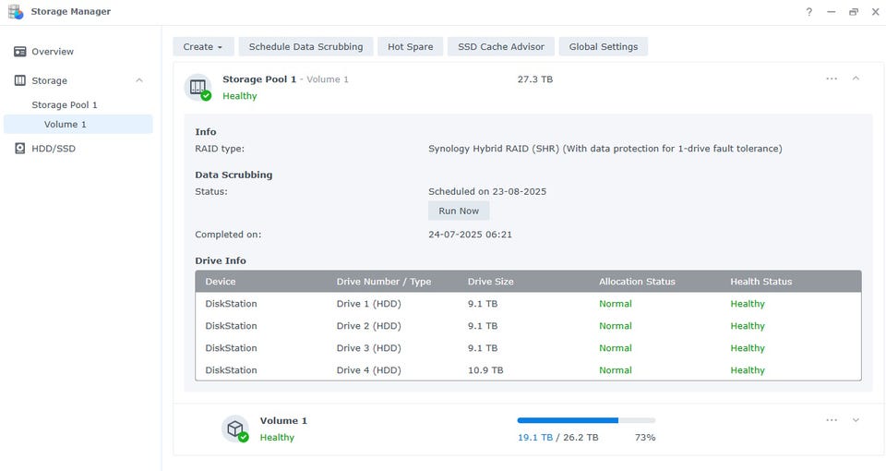
Task: Click the Overview sidebar icon
Action: pyautogui.click(x=20, y=52)
